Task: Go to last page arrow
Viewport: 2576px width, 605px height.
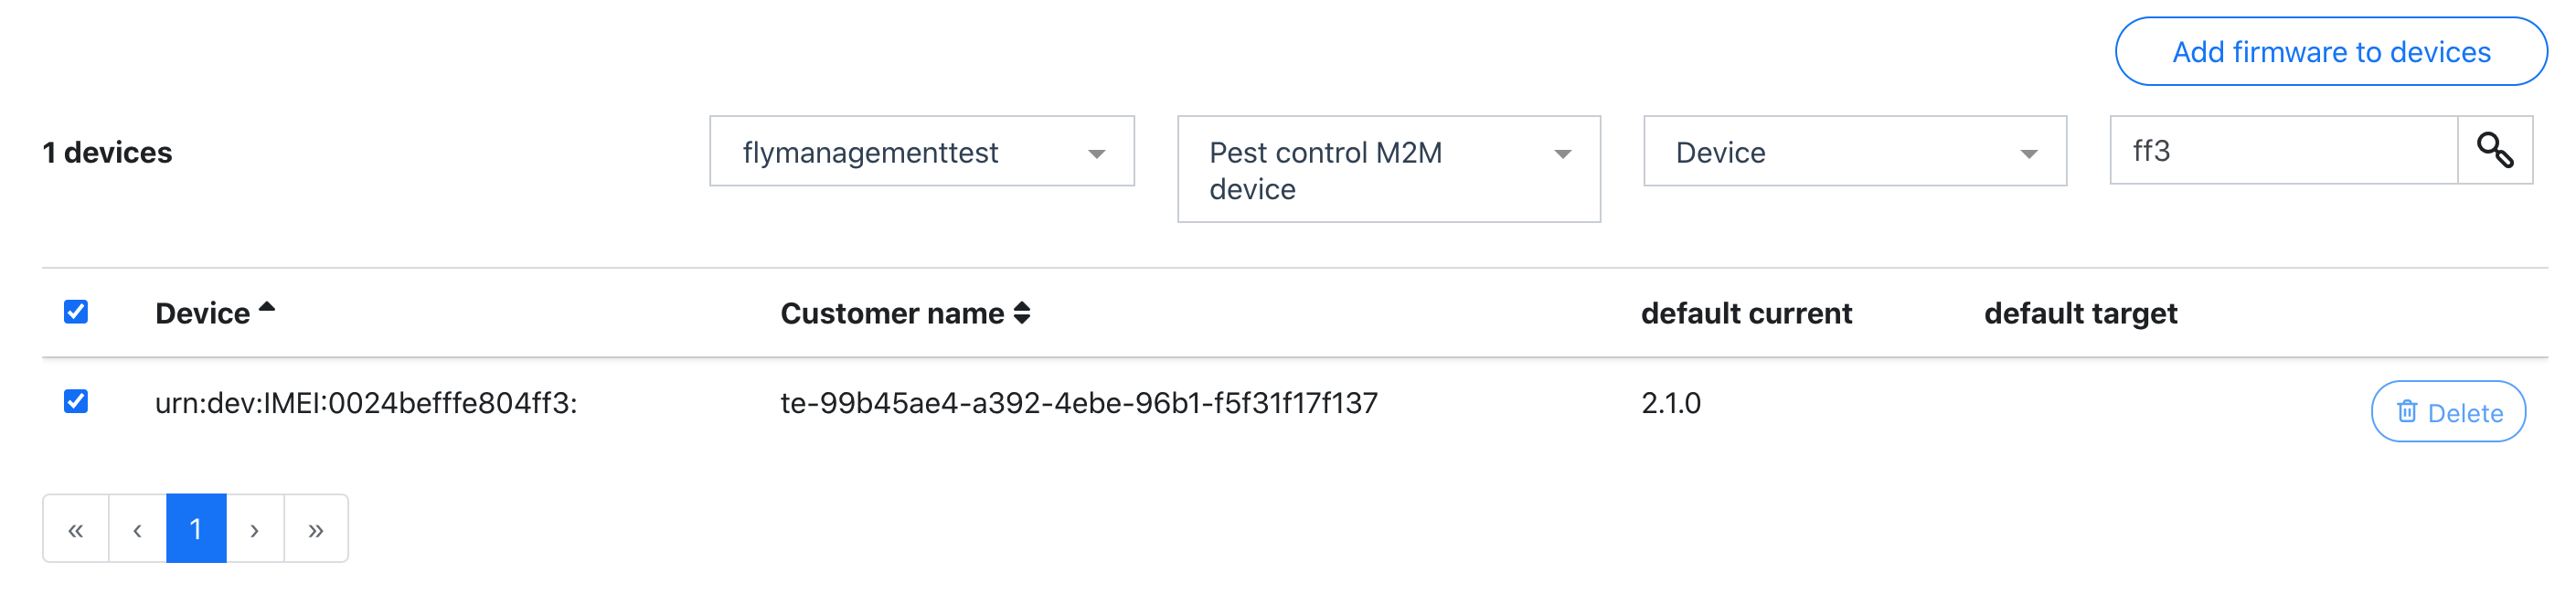Action: [x=316, y=529]
